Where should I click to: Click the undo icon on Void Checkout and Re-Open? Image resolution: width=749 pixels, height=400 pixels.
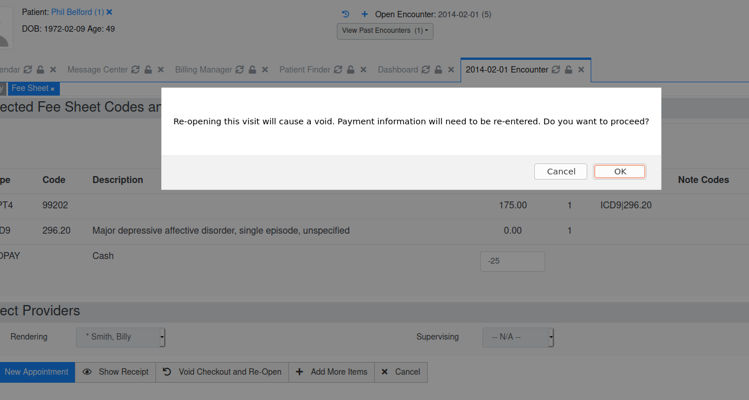click(x=167, y=372)
